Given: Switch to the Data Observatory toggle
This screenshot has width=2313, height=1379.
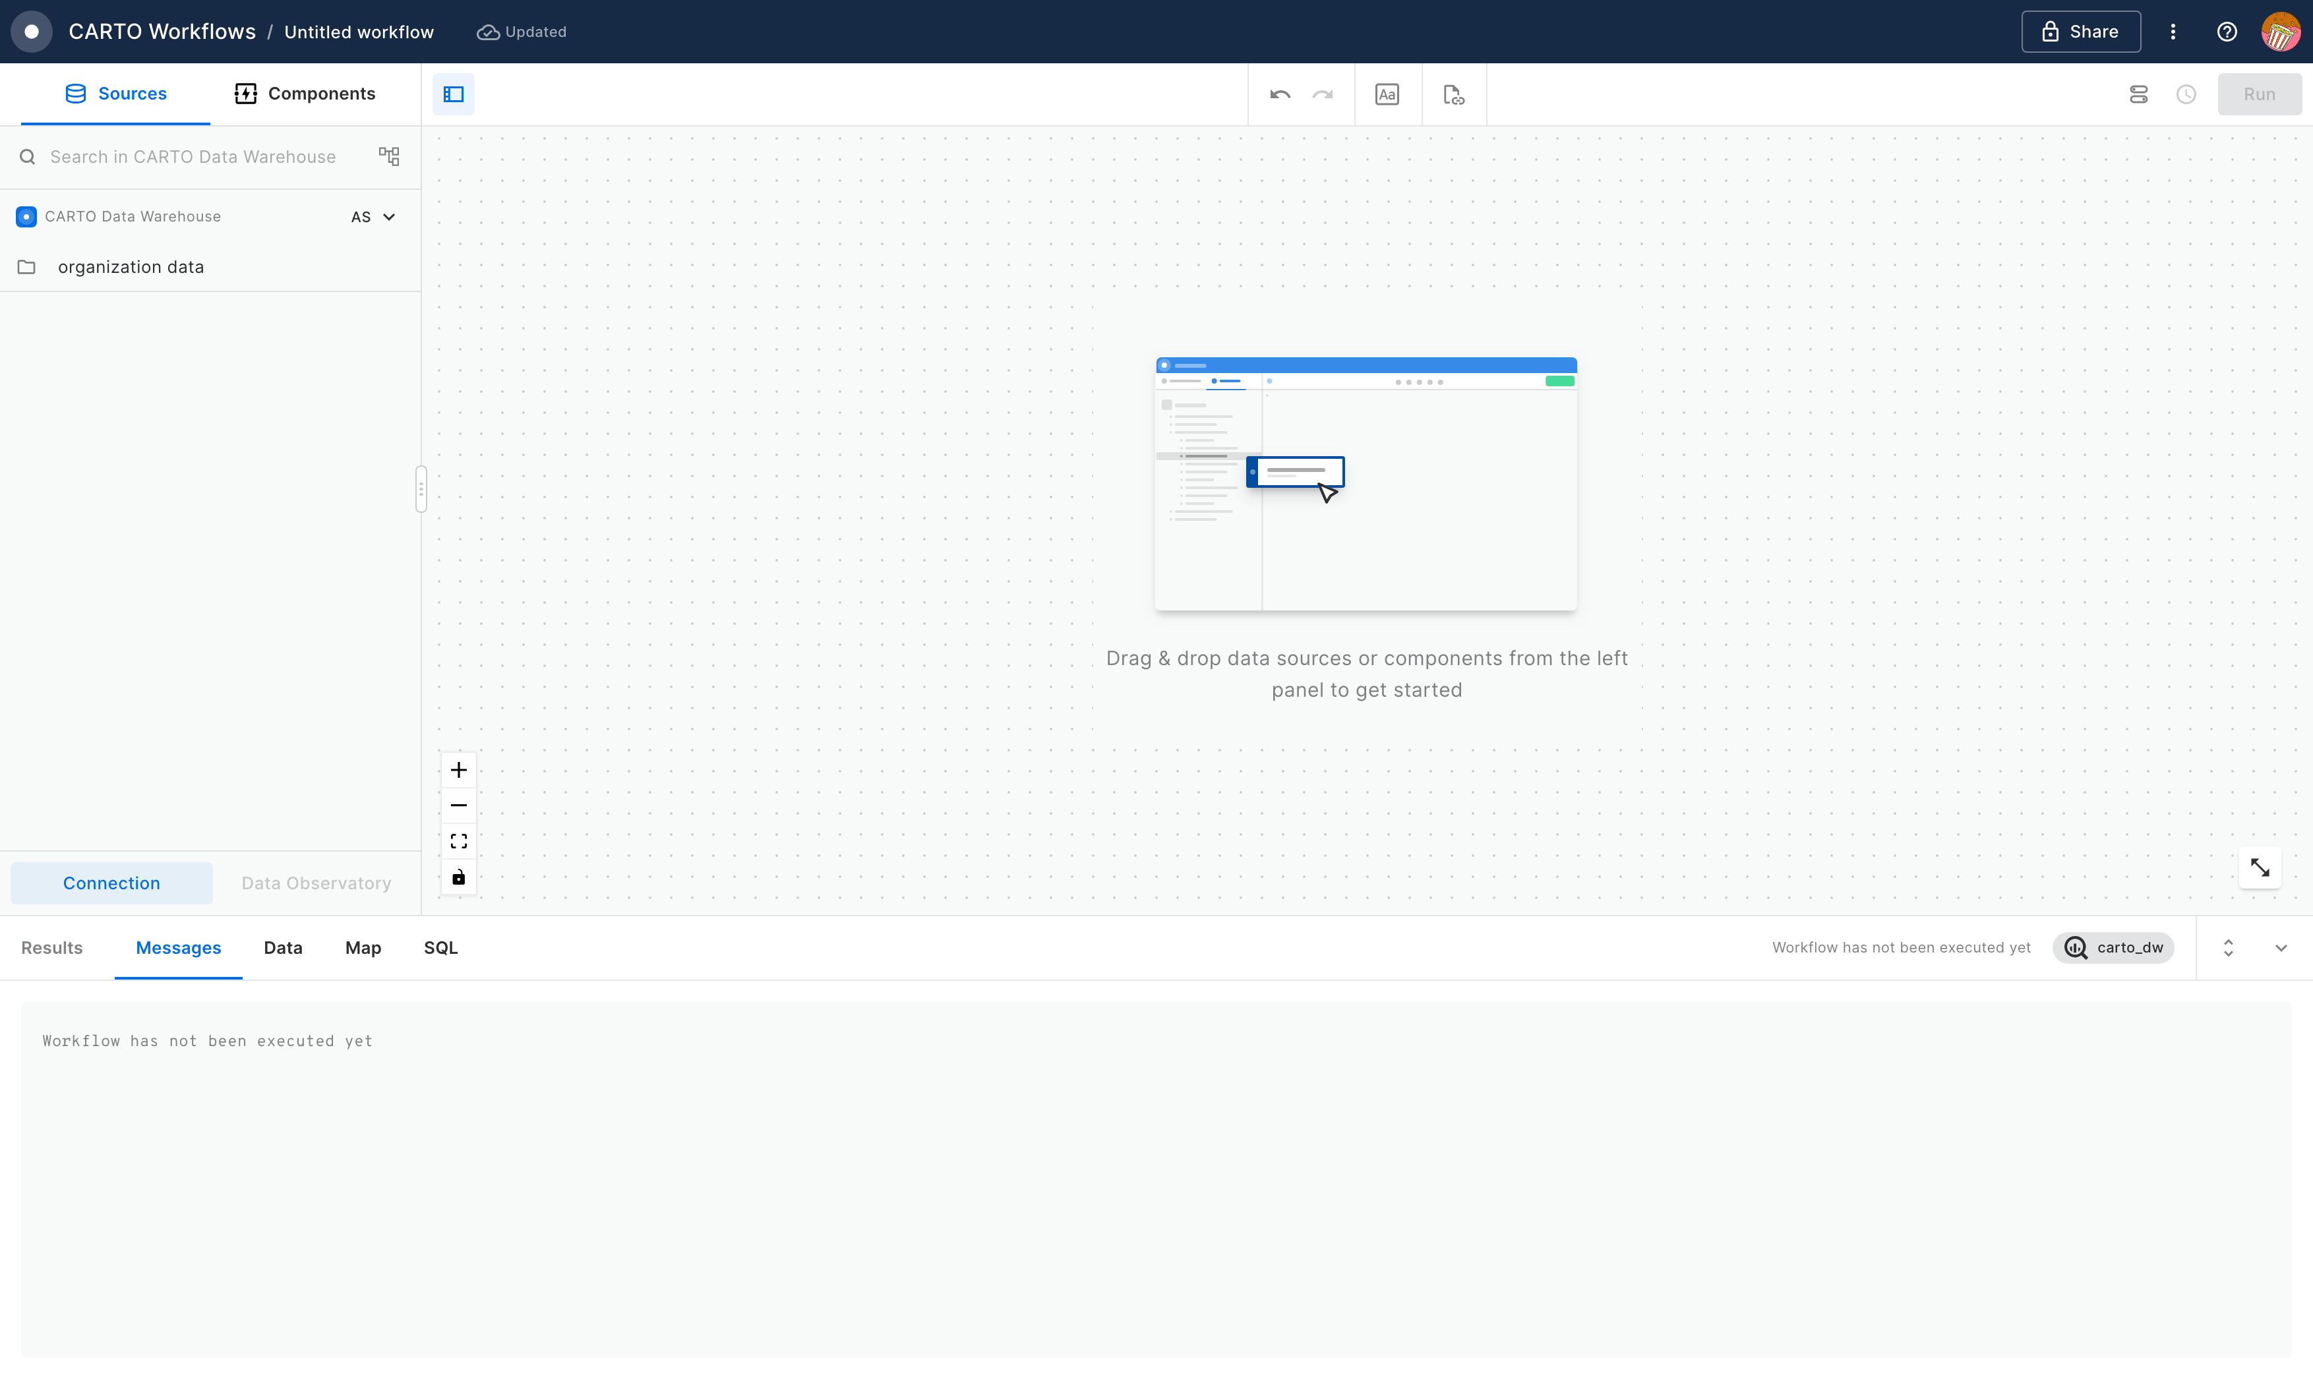Looking at the screenshot, I should tap(316, 883).
